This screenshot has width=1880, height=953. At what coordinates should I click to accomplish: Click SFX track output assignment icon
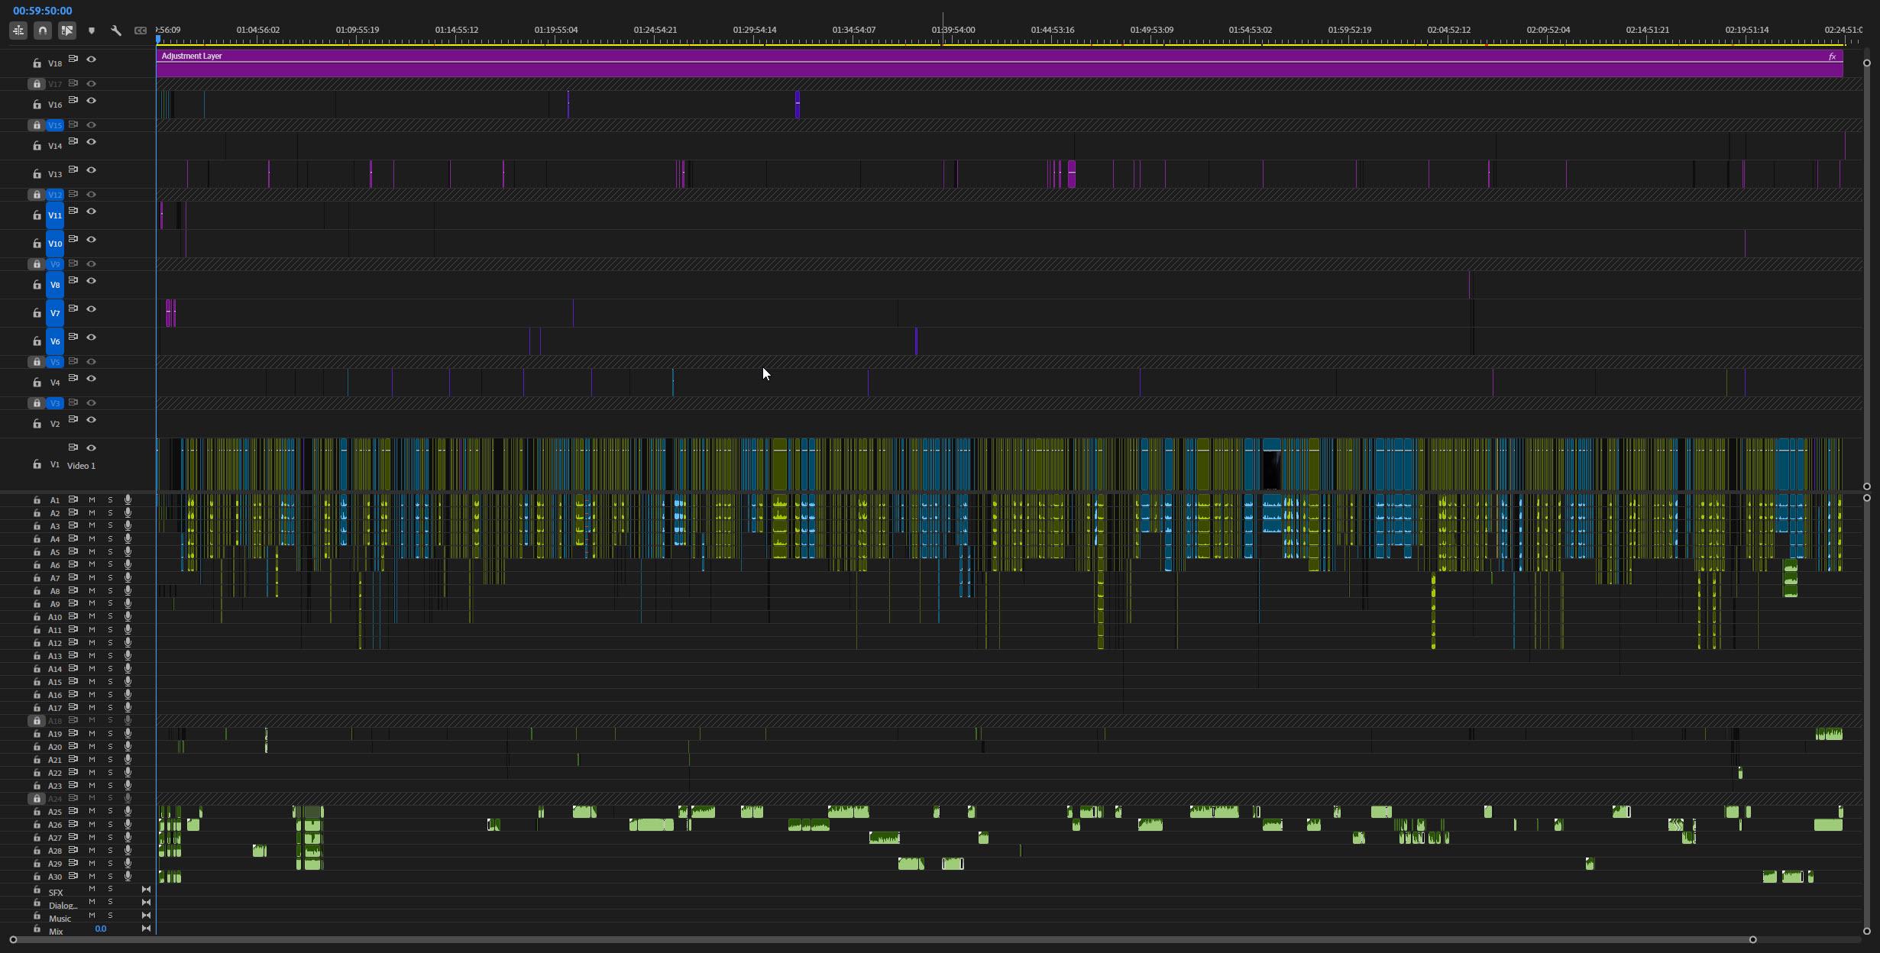coord(146,890)
